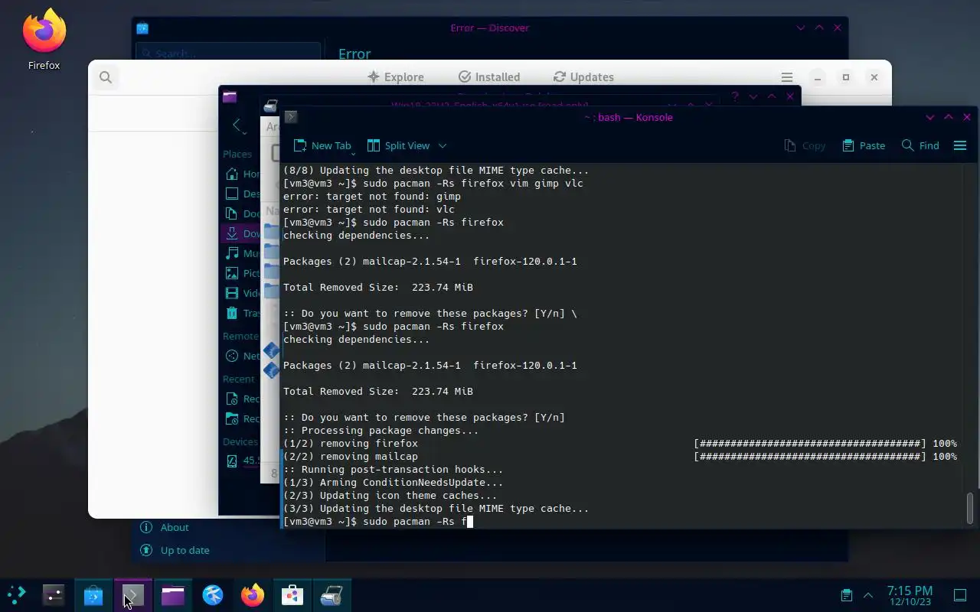The width and height of the screenshot is (980, 612).
Task: Select Desktop icon in Dolphin Places
Action: tap(232, 194)
